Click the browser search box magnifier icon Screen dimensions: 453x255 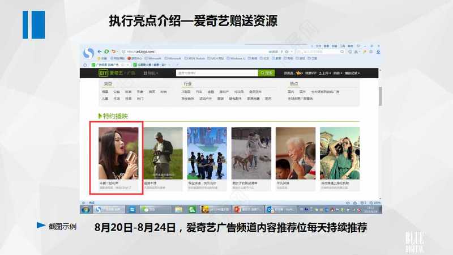point(342,52)
